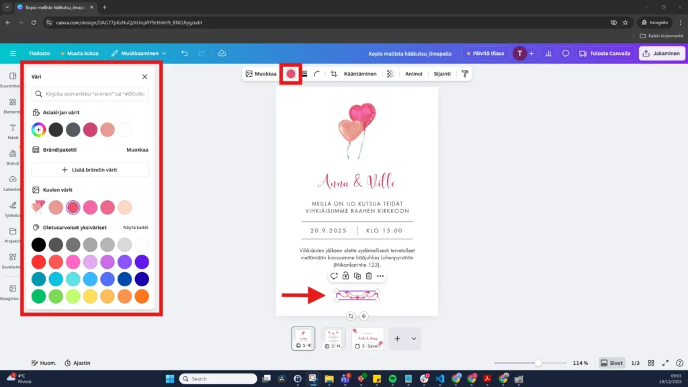
Task: Open the Brändi panel
Action: click(x=12, y=153)
